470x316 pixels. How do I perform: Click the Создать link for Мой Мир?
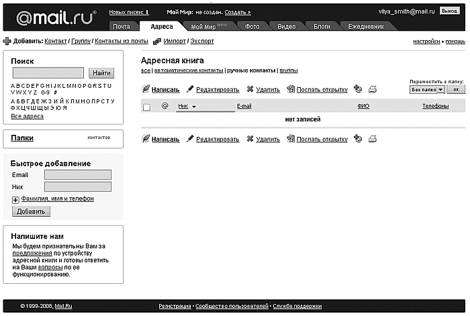point(238,12)
